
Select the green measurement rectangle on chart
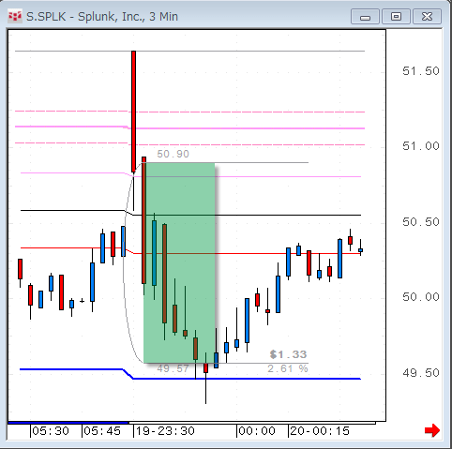pyautogui.click(x=179, y=262)
